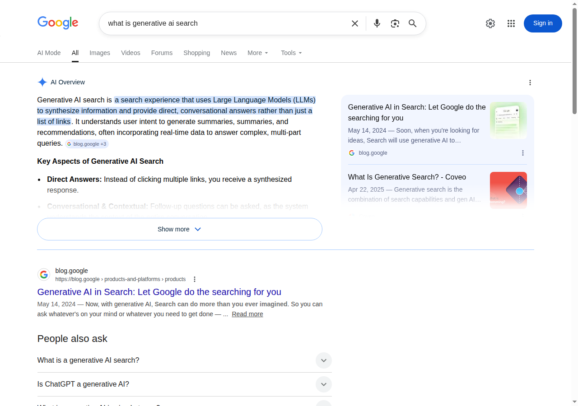Click the 'Direct Answers:' bullet text
Viewport: 578px width, 406px height.
point(75,179)
